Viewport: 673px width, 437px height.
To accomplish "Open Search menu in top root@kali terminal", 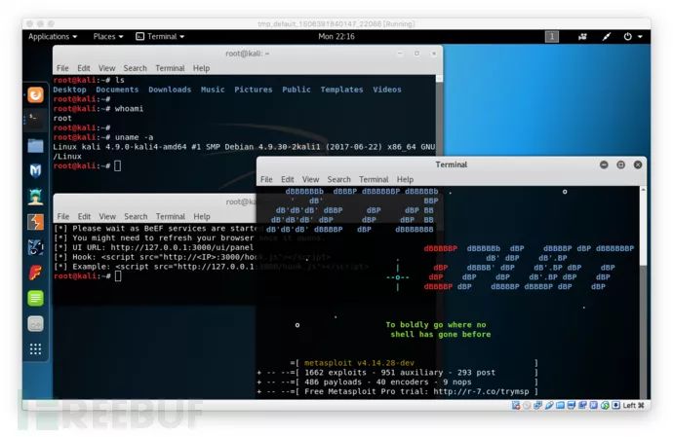I will click(136, 68).
